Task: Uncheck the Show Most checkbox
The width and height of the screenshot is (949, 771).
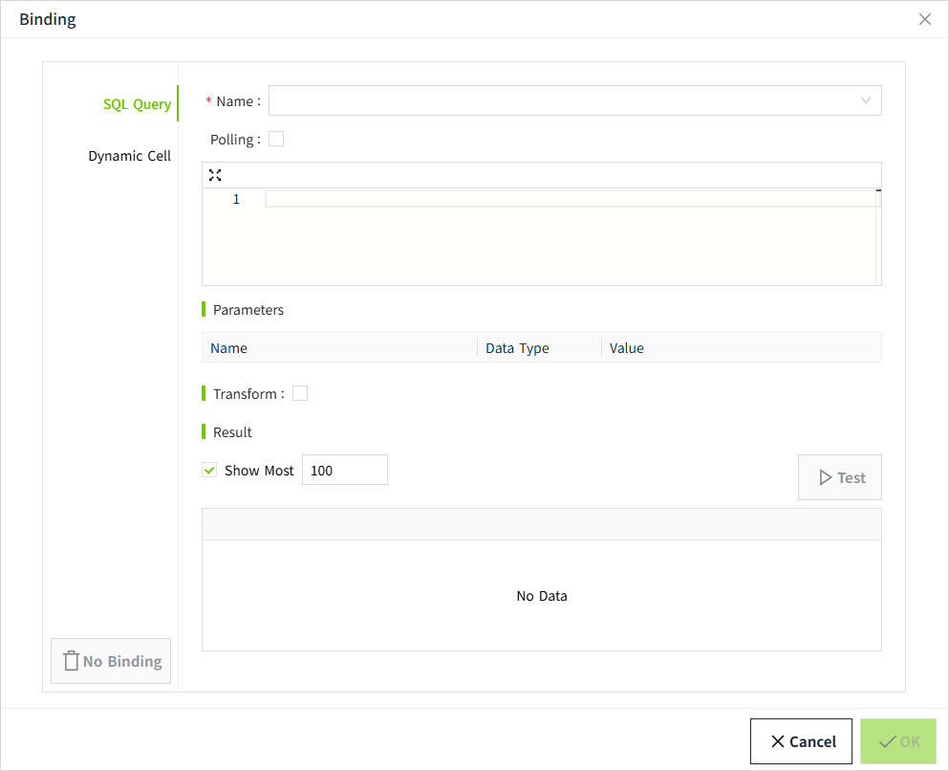Action: pyautogui.click(x=210, y=470)
